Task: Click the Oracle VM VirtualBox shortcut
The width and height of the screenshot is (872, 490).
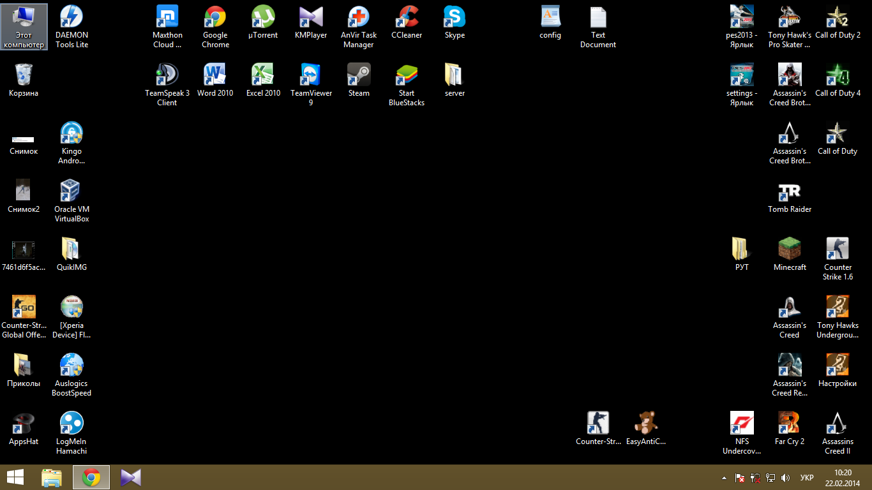Action: tap(71, 201)
